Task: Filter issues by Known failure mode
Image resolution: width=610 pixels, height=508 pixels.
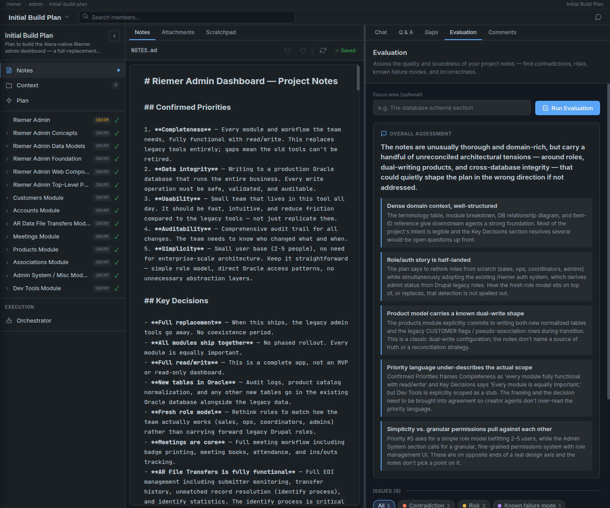Action: click(x=529, y=505)
